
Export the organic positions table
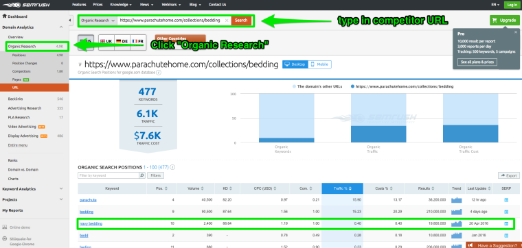[x=508, y=175]
